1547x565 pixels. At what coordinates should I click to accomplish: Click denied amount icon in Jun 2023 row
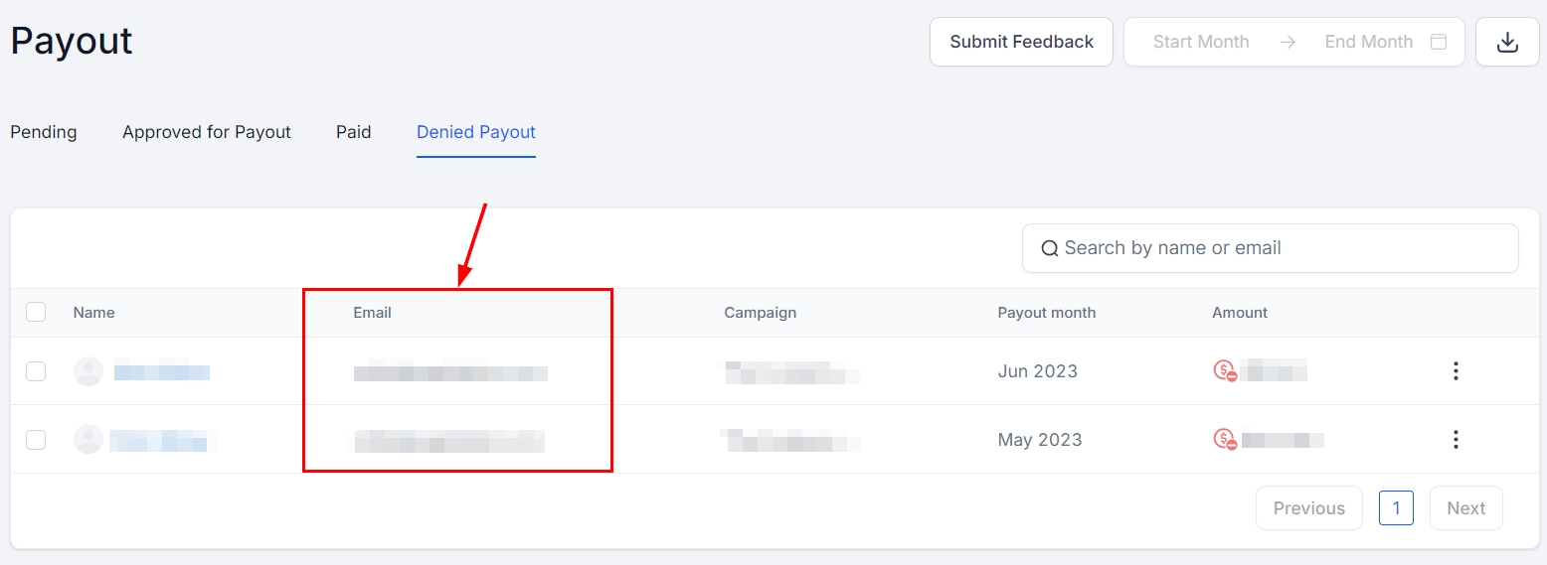click(x=1224, y=371)
